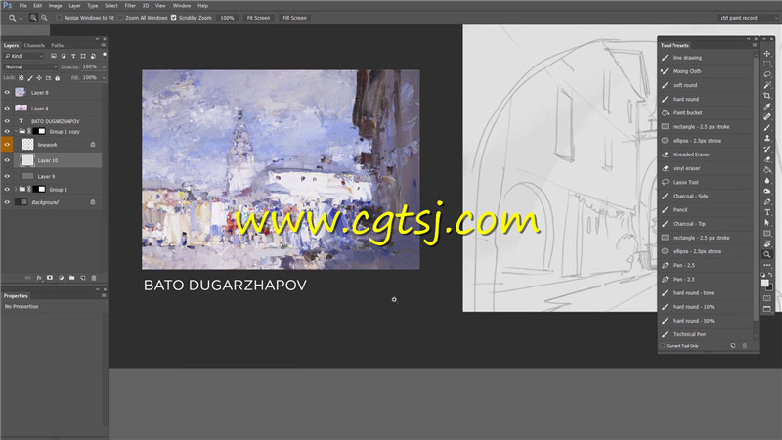Open the Opacity slider arrow

[104, 66]
